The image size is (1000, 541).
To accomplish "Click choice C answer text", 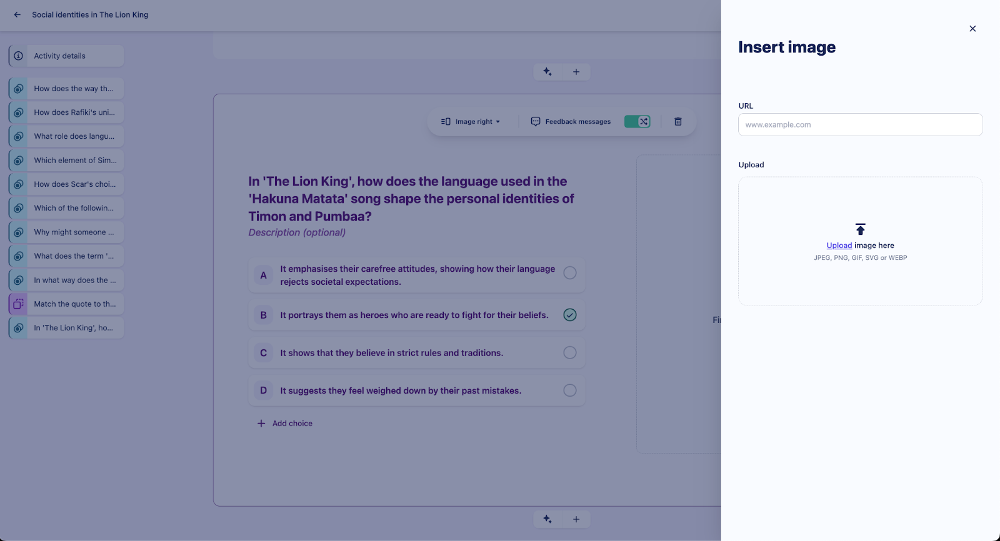I will (391, 353).
